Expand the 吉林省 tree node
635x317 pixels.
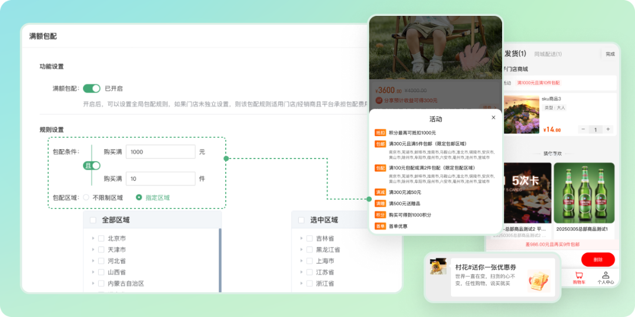coord(301,238)
